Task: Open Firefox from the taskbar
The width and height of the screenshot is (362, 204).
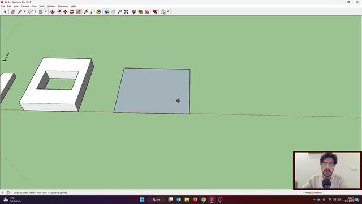Action: point(195,199)
